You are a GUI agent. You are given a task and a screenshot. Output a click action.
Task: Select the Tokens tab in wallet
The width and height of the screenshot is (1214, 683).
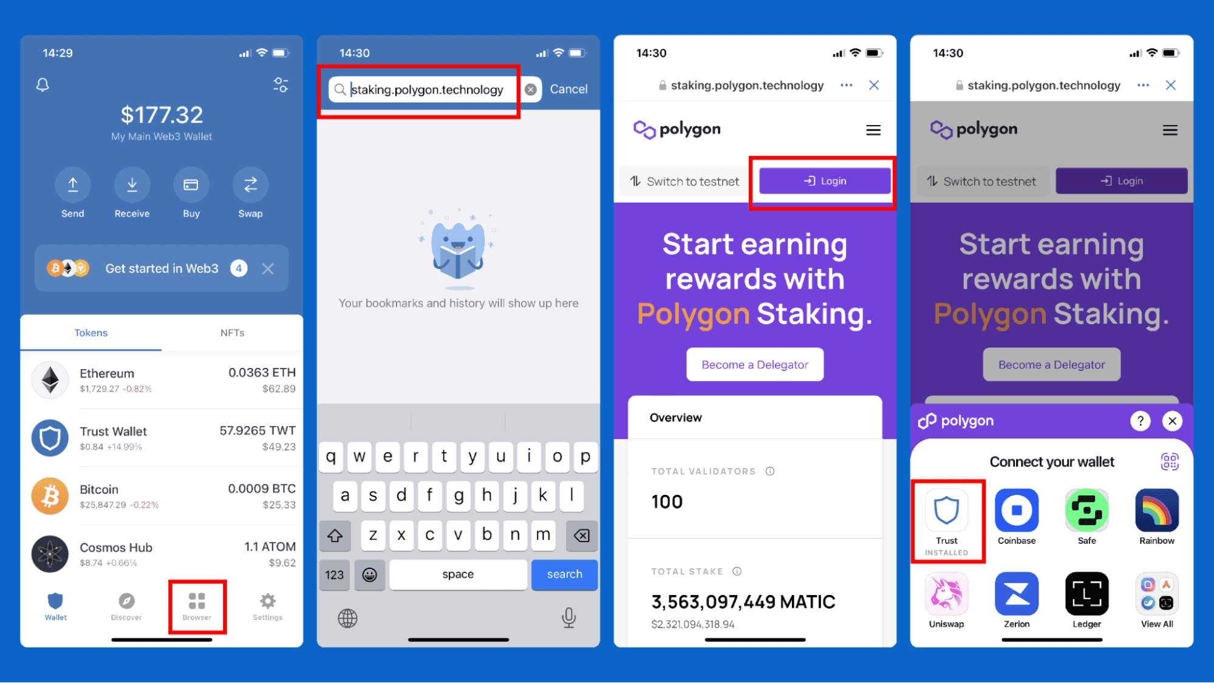[x=97, y=332]
